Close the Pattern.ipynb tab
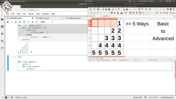The image size is (176, 99). 62,18
